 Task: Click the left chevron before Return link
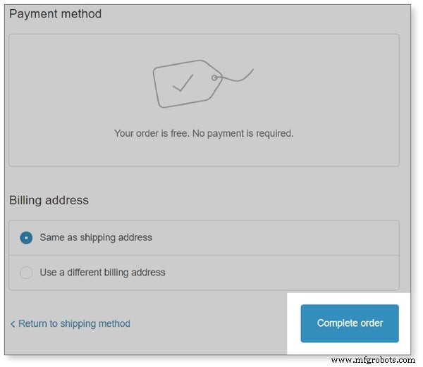point(13,324)
